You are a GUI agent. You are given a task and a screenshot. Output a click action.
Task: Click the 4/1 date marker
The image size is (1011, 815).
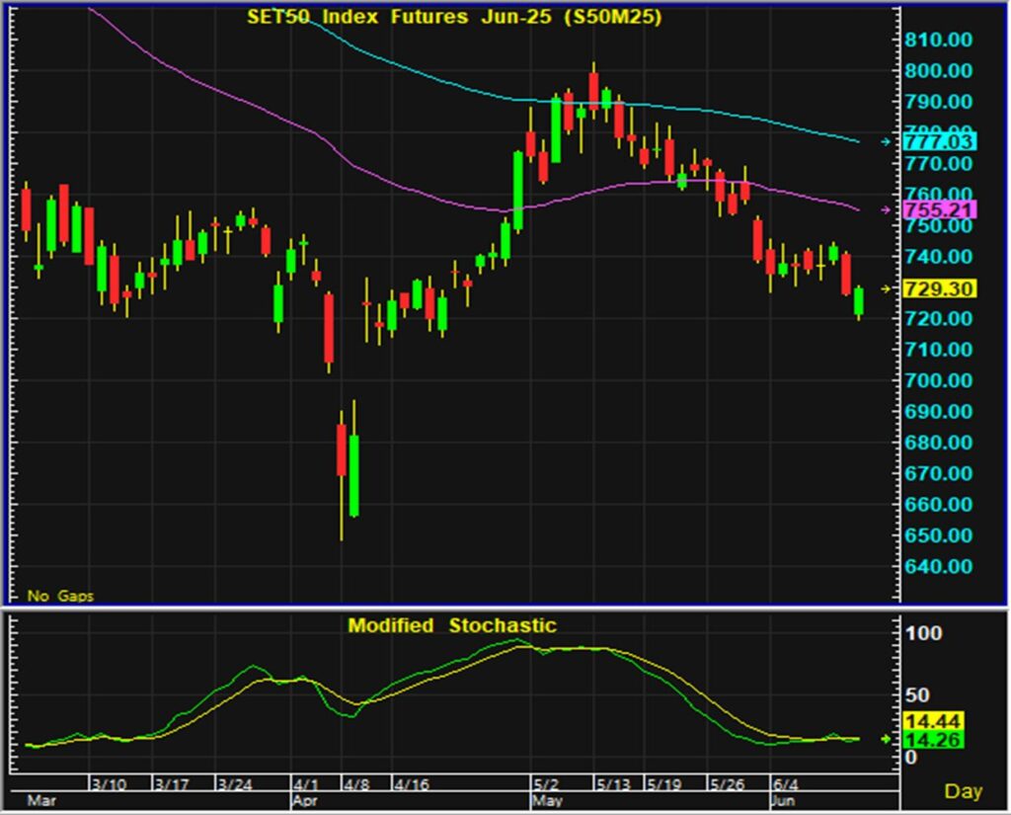pos(306,784)
